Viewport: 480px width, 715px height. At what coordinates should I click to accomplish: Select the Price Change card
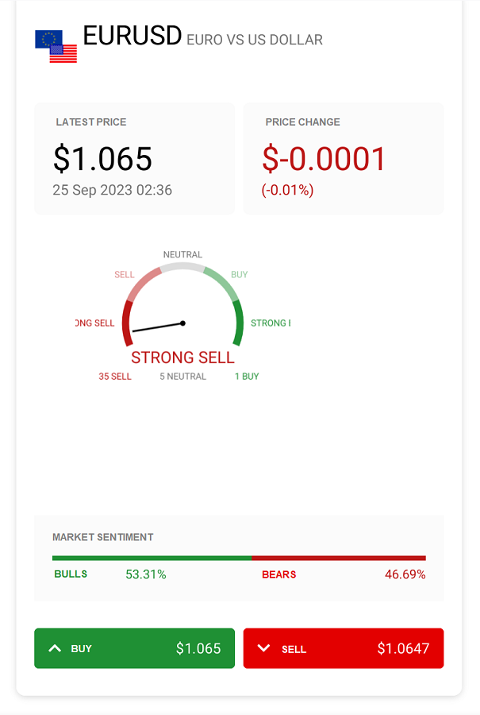click(344, 158)
